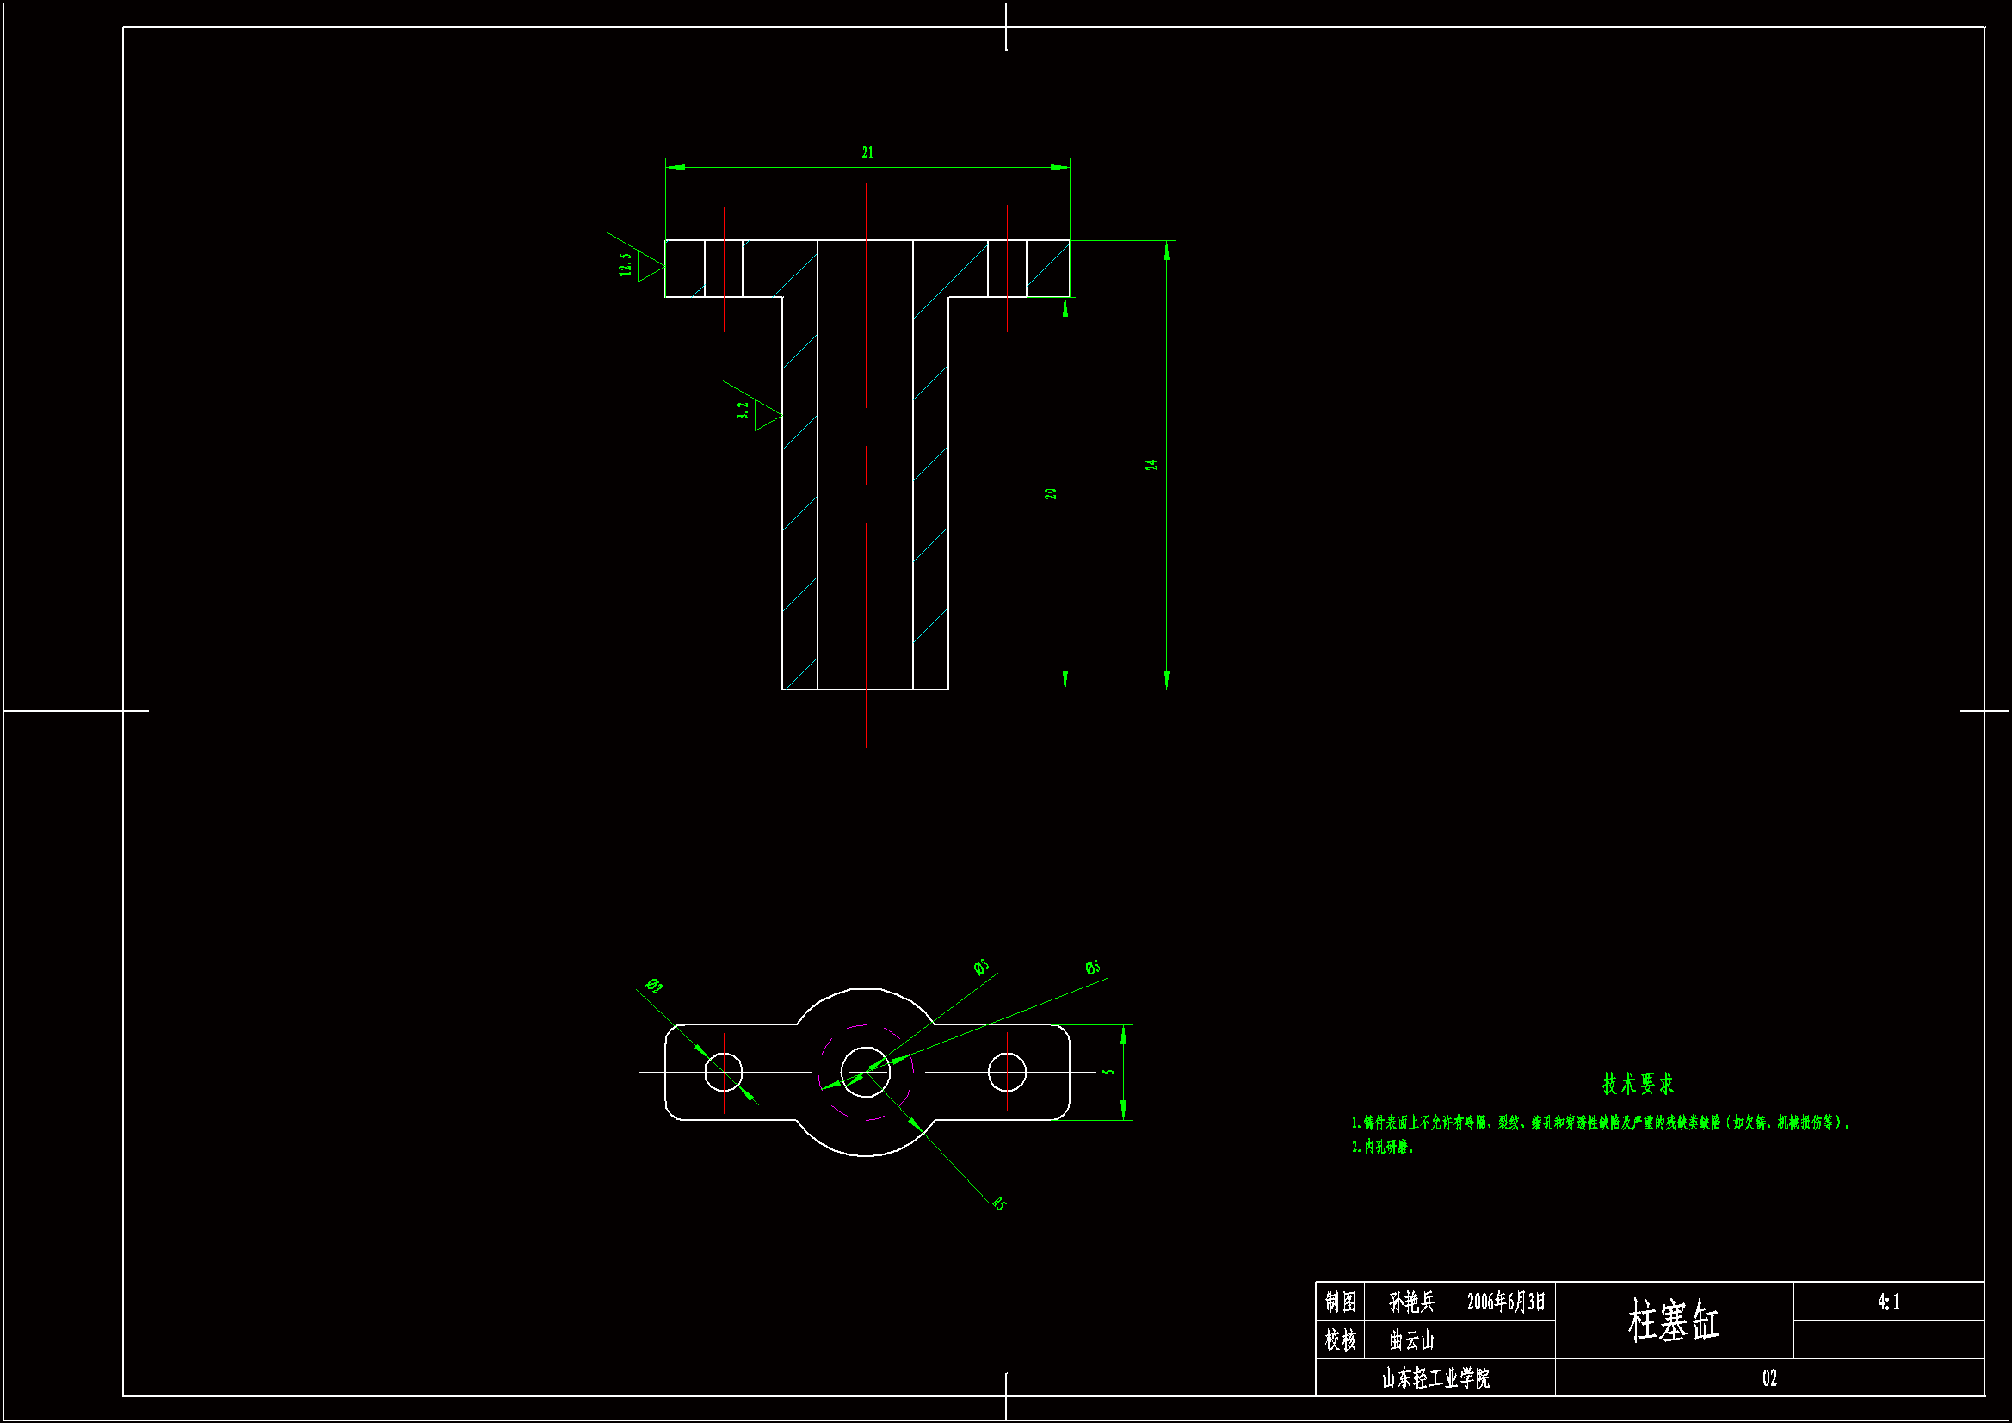The height and width of the screenshot is (1423, 2012).
Task: Click the Ø5 diameter dimension label
Action: [1092, 968]
